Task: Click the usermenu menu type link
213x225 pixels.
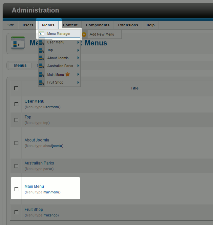Action: (51, 107)
